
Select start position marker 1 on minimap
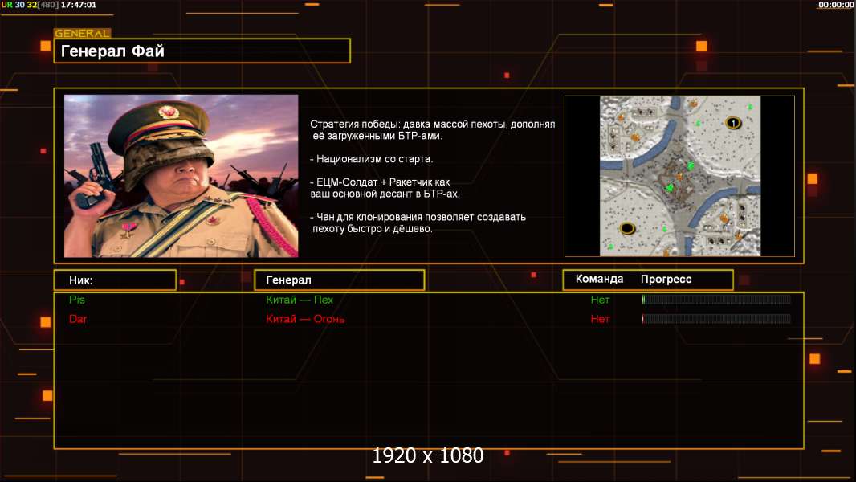click(732, 123)
